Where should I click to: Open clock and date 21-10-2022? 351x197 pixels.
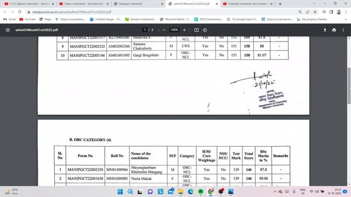click(x=335, y=192)
